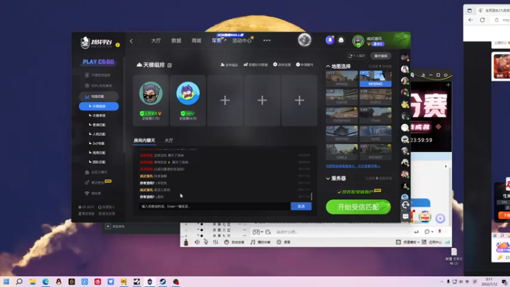Add player in third team slot
The width and height of the screenshot is (510, 287).
click(x=225, y=100)
